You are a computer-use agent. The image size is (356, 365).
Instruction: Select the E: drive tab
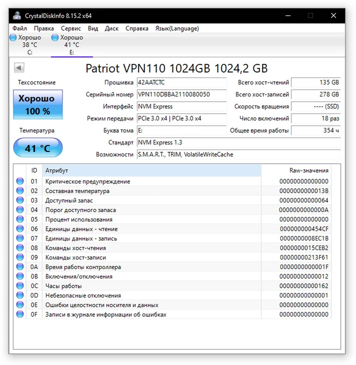click(x=72, y=45)
